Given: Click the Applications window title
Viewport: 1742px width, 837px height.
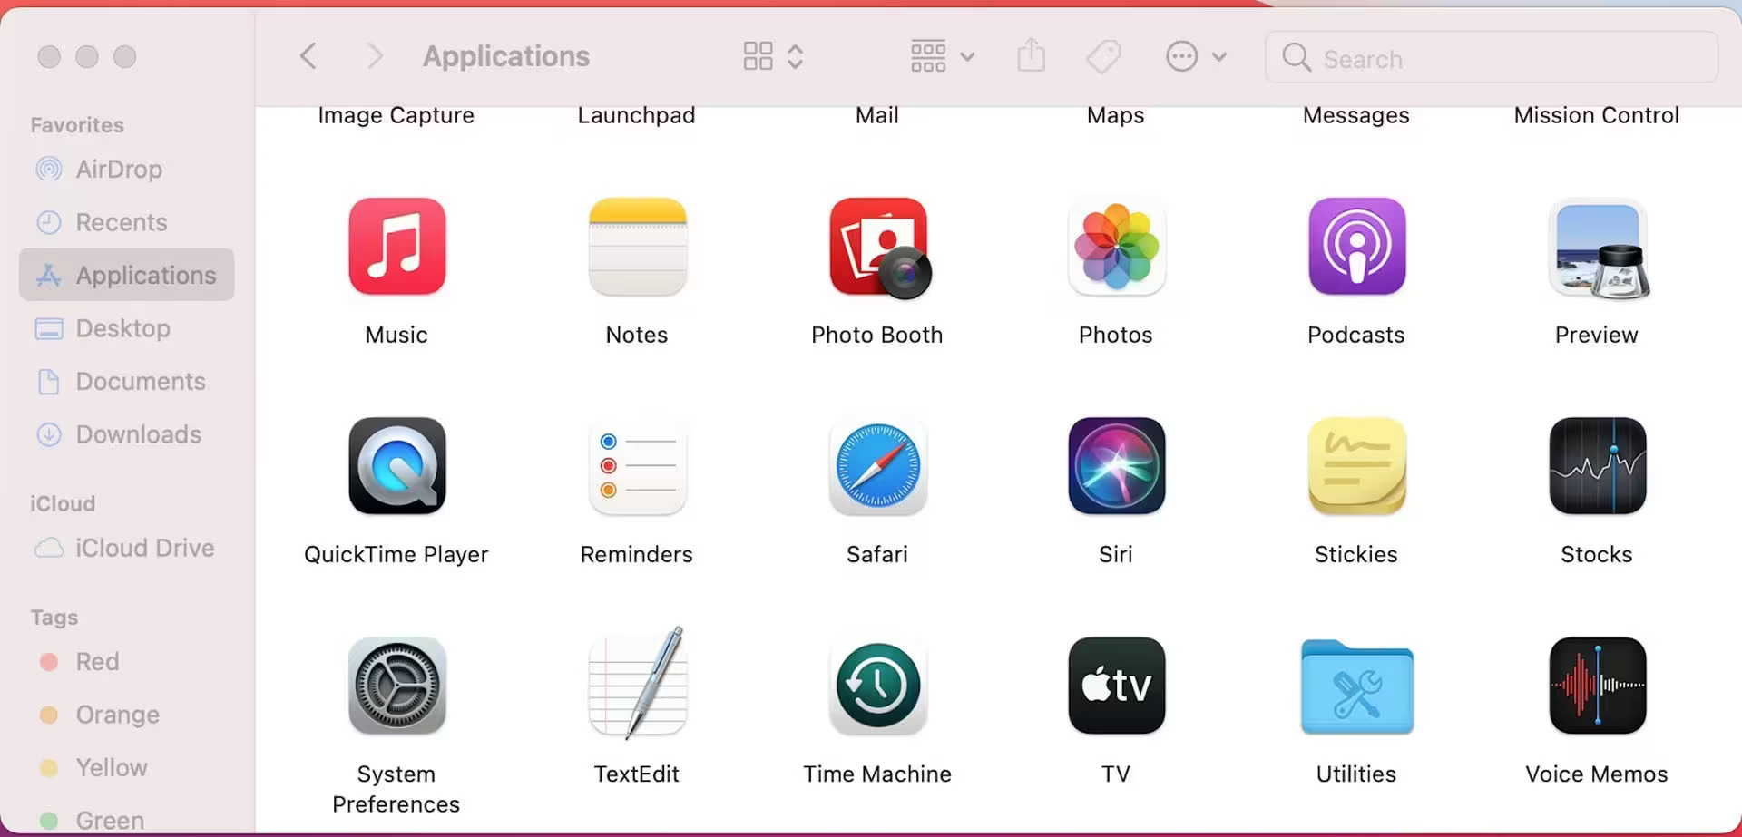Looking at the screenshot, I should (506, 56).
